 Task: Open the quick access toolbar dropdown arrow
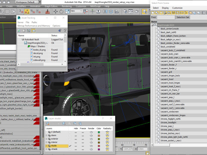[40, 2]
